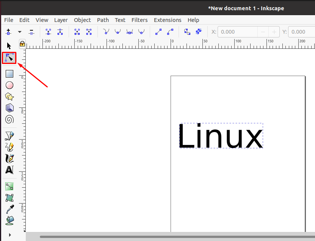Open the Extensions menu
The image size is (315, 241).
[168, 20]
